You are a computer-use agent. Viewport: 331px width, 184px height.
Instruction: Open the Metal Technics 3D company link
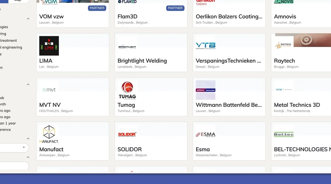(297, 105)
